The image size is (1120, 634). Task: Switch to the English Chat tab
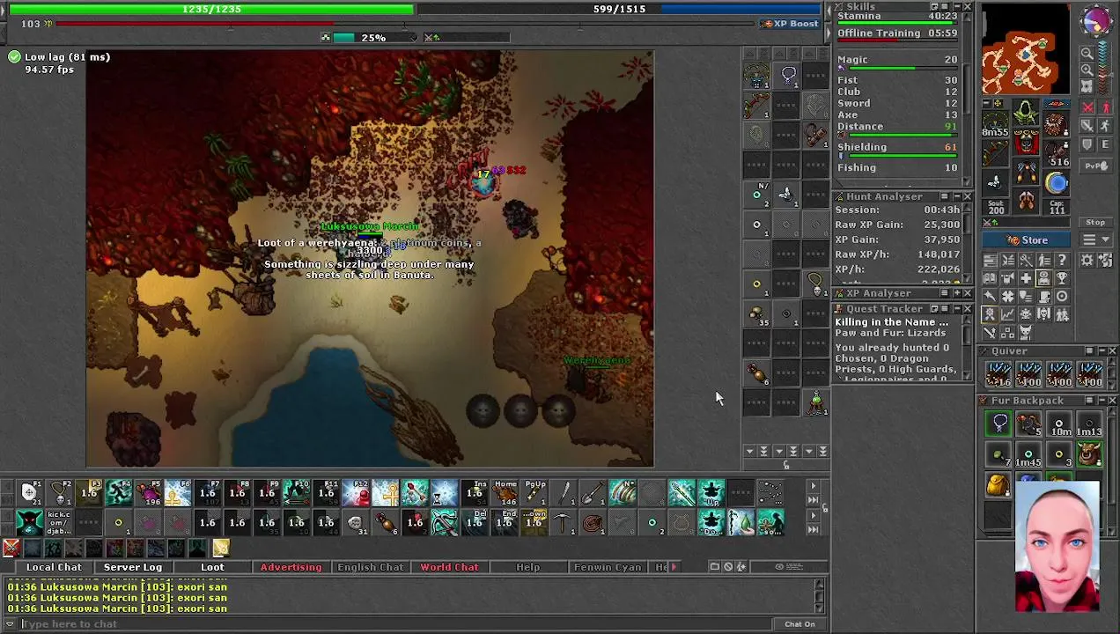click(370, 567)
